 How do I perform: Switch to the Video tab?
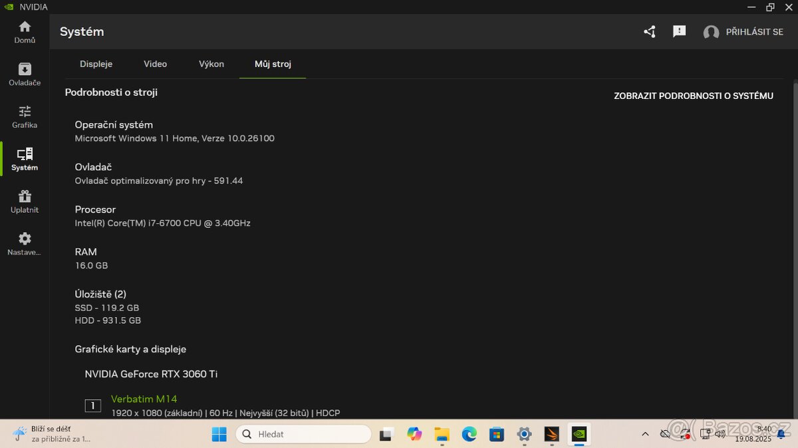click(x=155, y=64)
